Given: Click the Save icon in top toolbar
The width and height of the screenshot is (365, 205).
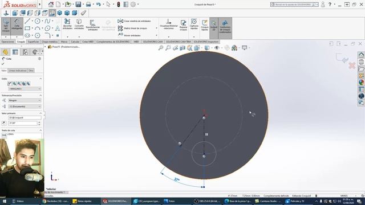Looking at the screenshot, I should [78, 4].
